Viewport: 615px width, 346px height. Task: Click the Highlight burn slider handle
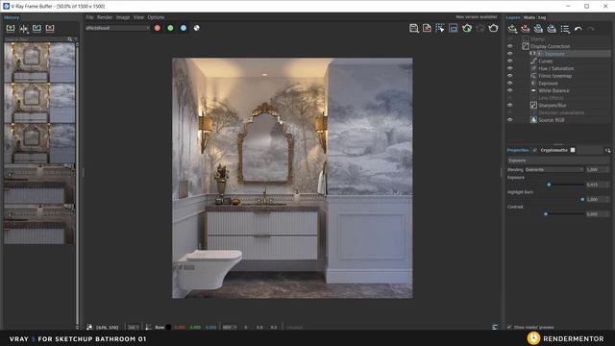click(582, 199)
